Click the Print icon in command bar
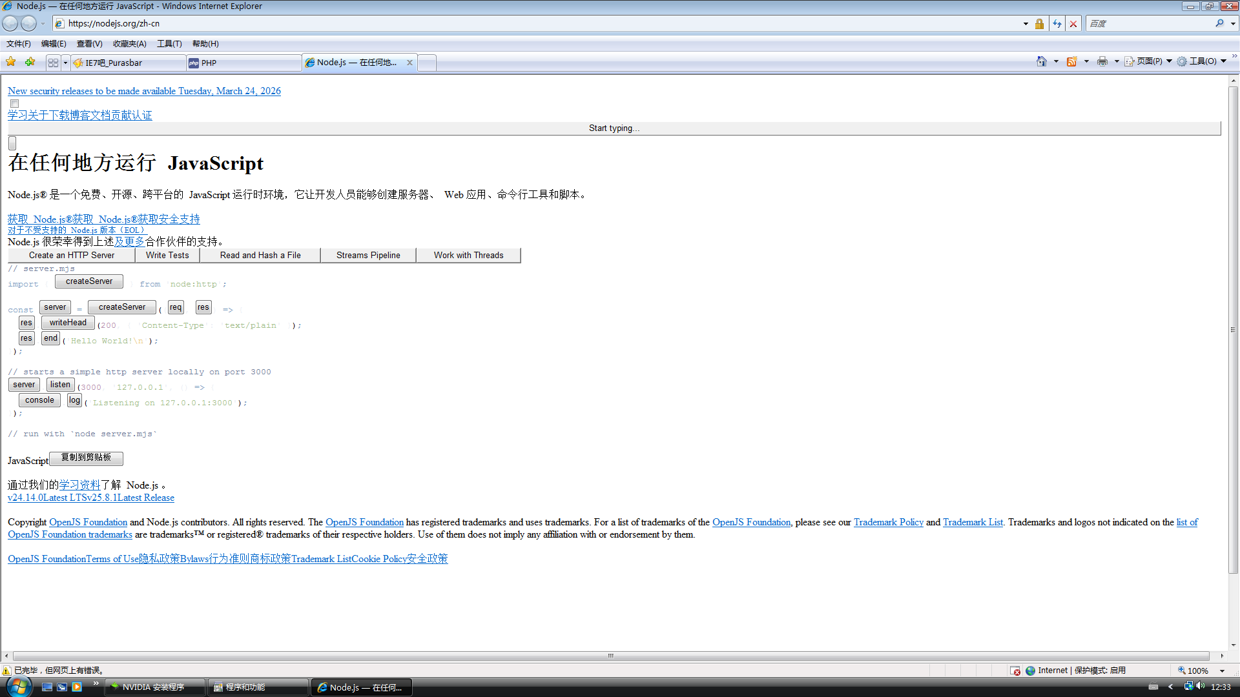The image size is (1240, 697). tap(1102, 61)
